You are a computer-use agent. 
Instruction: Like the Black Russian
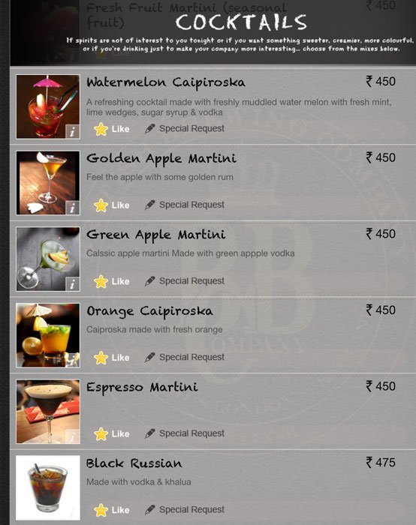112,510
